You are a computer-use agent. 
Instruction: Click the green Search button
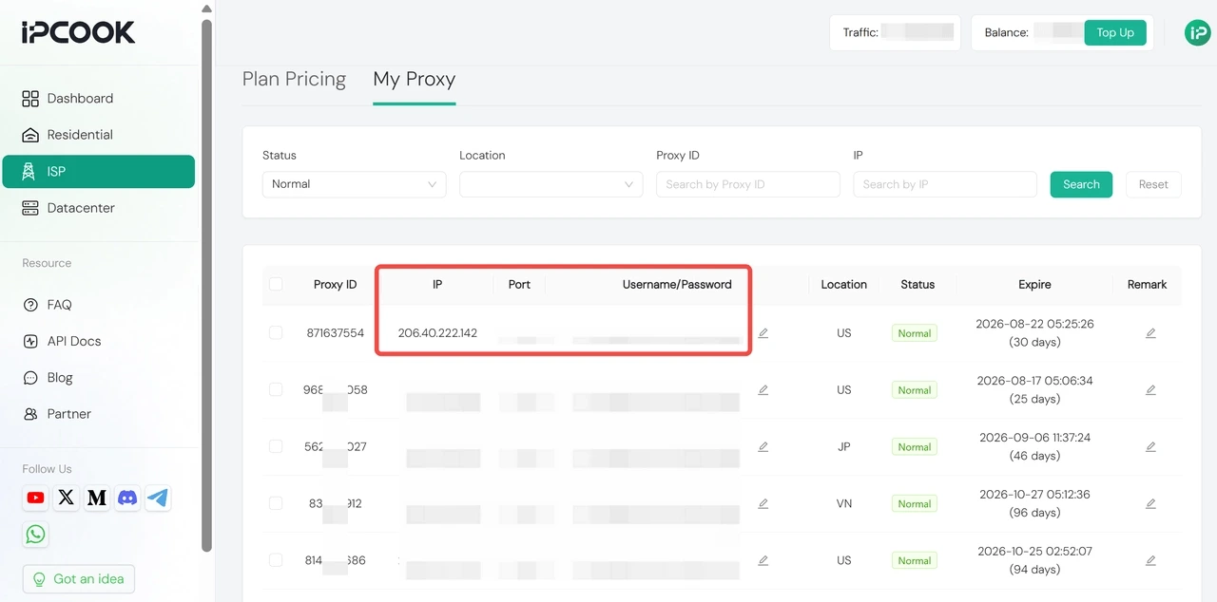pos(1081,184)
